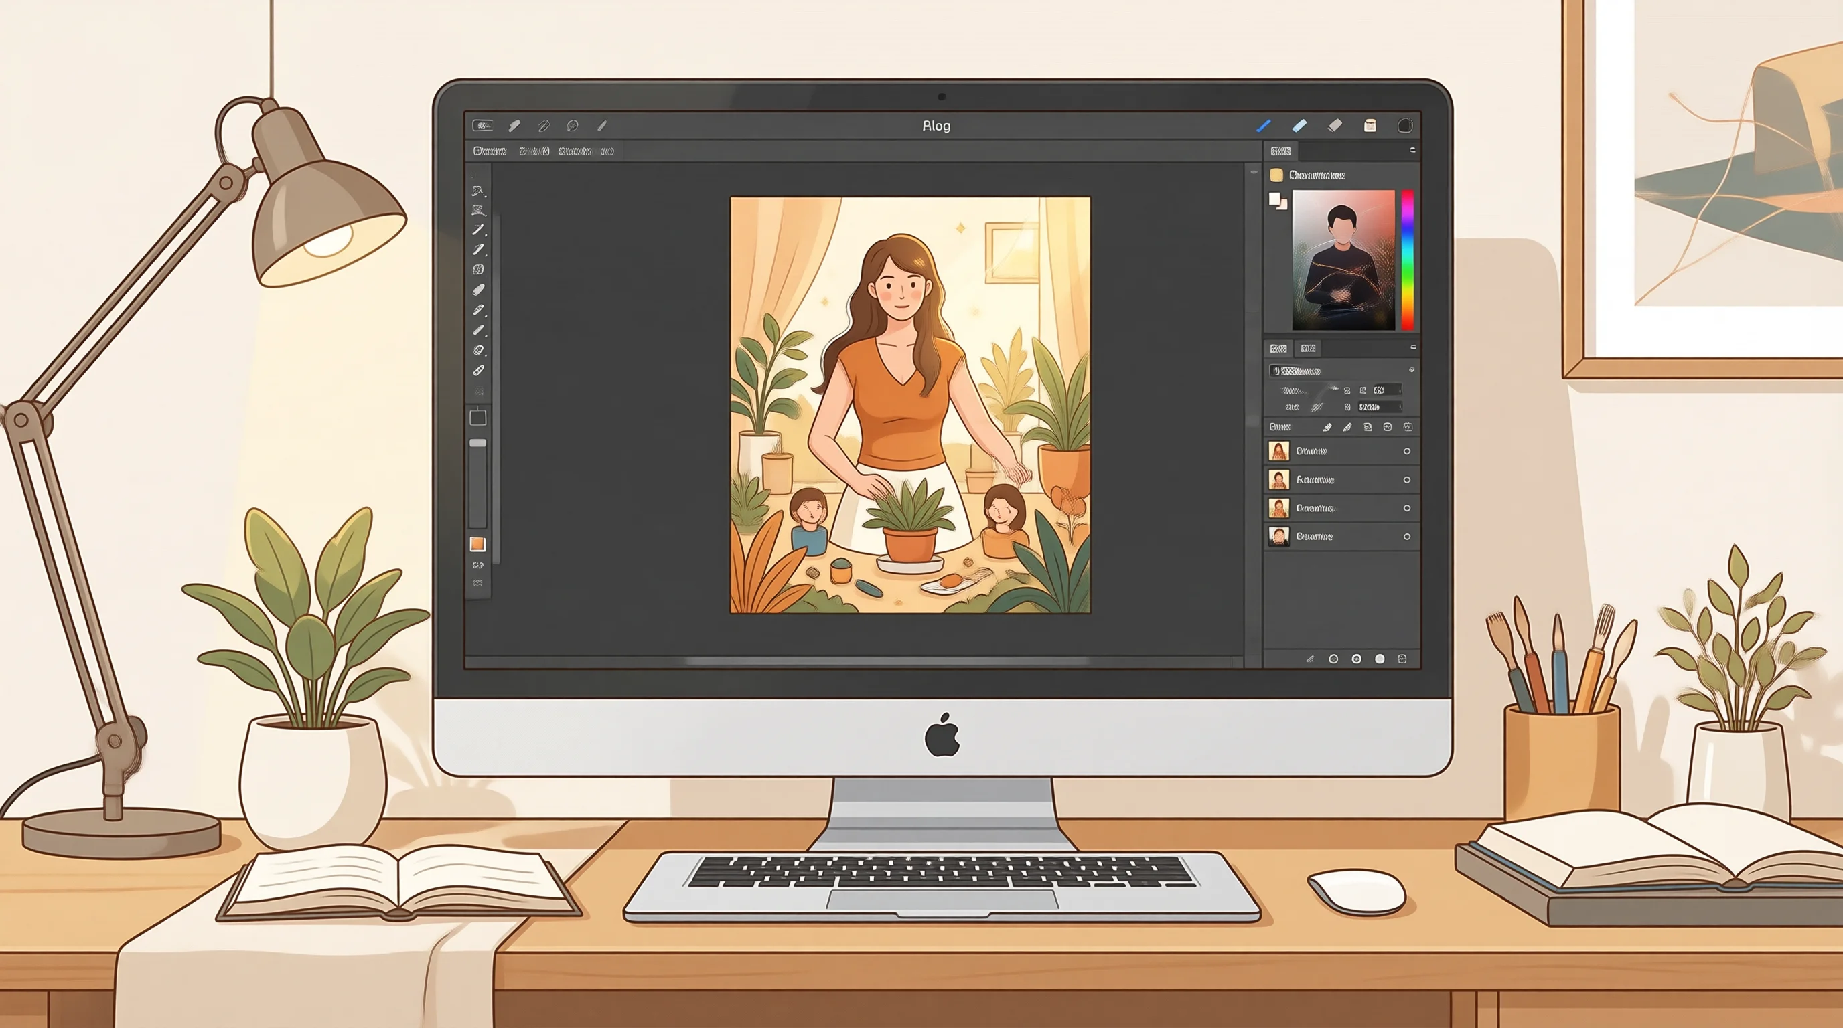The image size is (1843, 1028).
Task: Select the first lasso-style tool in left tool strip
Action: pos(479,191)
